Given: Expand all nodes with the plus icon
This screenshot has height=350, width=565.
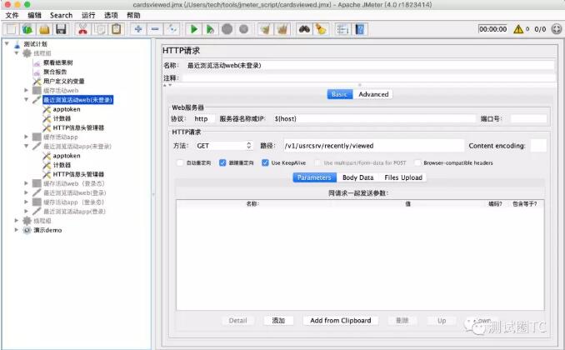Looking at the screenshot, I should 138,29.
